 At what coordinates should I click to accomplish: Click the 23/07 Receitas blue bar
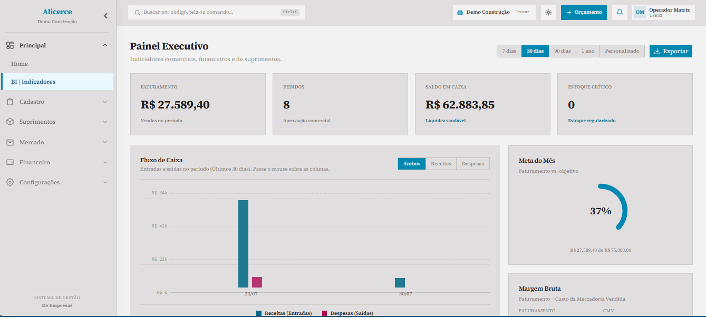(x=243, y=244)
